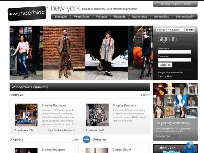Viewport: 204px width, 153px height.
Task: Click the banner photo of person with headphones
Action: [140, 53]
